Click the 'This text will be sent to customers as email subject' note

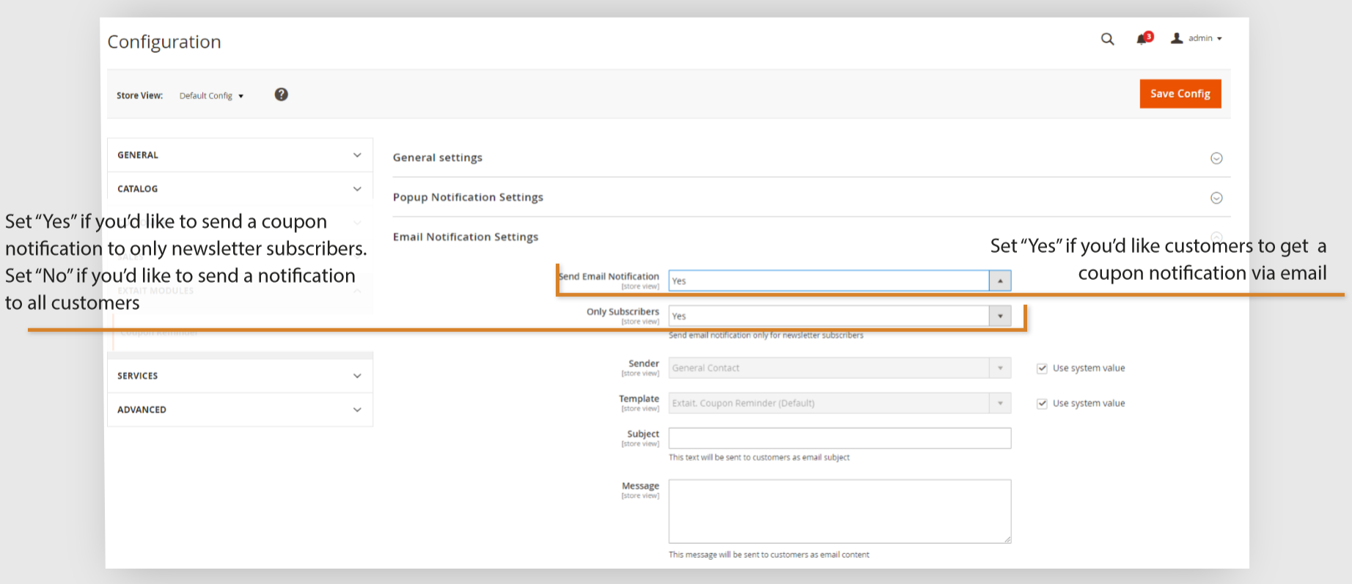759,457
